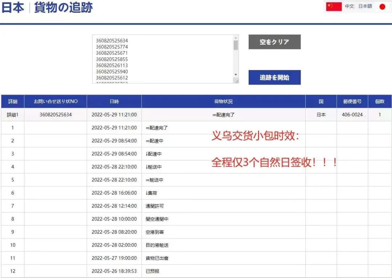Click row 7 status 通関許可
Image resolution: width=392 pixels, height=278 pixels.
(x=155, y=206)
